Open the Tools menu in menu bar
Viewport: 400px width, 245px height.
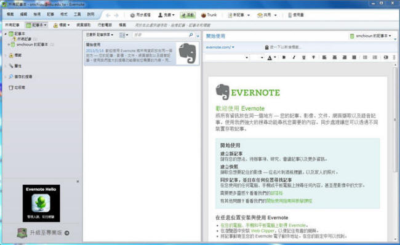point(77,14)
